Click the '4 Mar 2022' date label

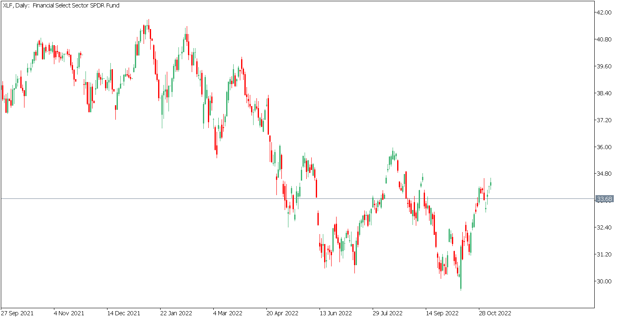point(228,313)
